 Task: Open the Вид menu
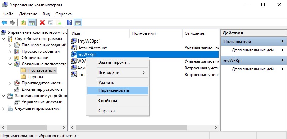[46, 14]
